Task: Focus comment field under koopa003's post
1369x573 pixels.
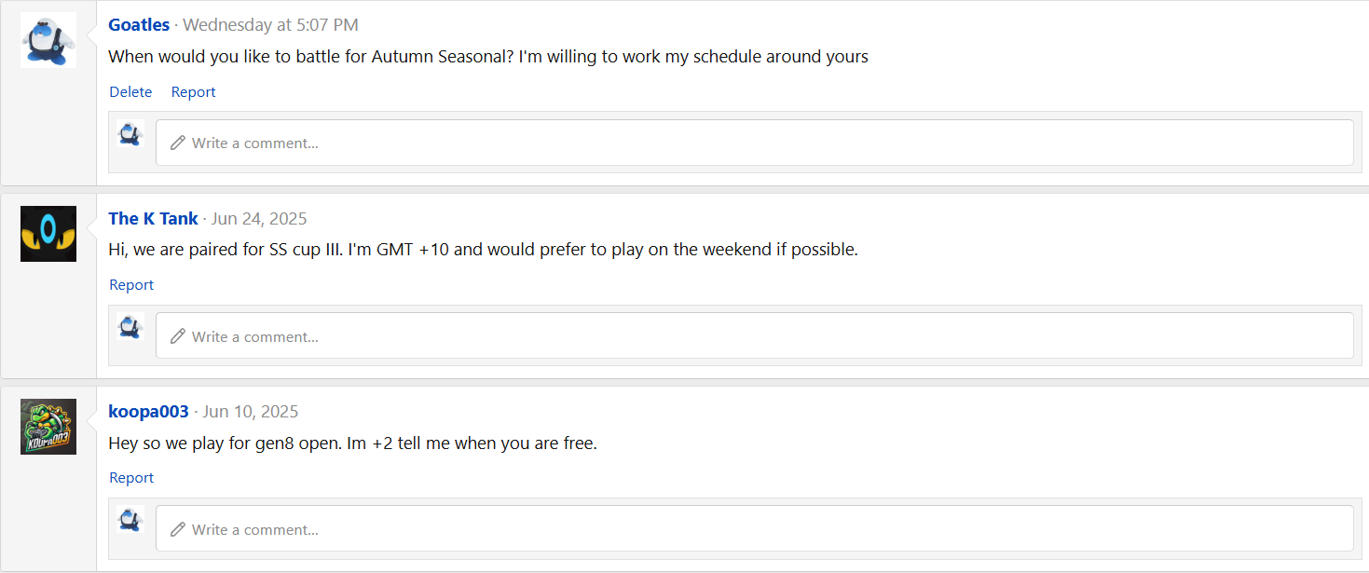Action: click(754, 529)
